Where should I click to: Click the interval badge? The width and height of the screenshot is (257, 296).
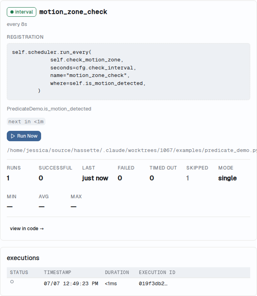[x=22, y=12]
